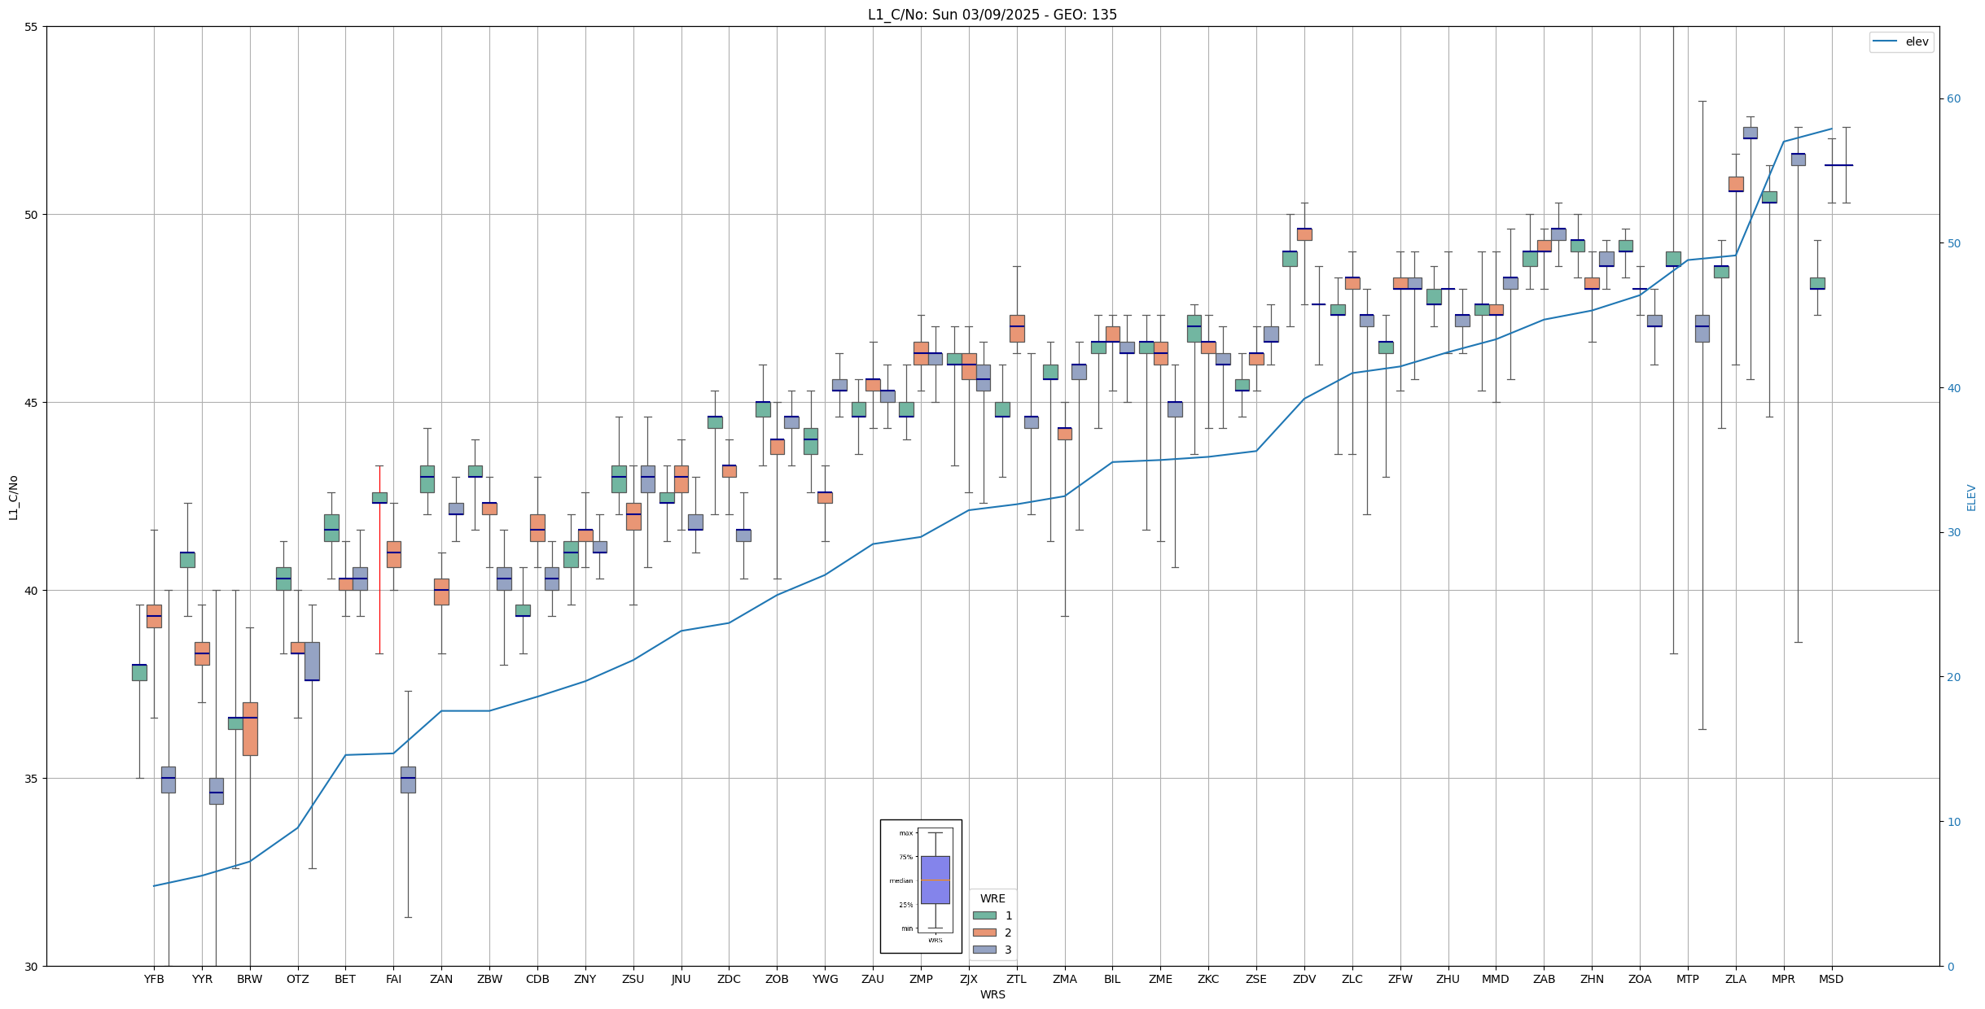1985x1009 pixels.
Task: Click the ZDV station tick label
Action: pyautogui.click(x=1304, y=979)
